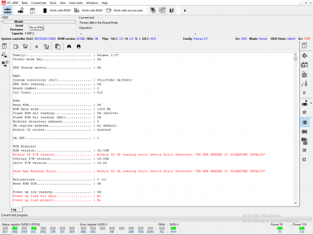Click the pause icon in log toolbar
This screenshot has height=235, width=313.
36,47
